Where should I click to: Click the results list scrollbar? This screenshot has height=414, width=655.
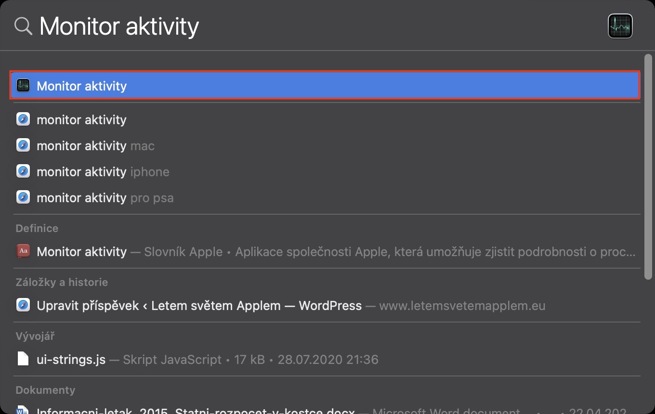[648, 166]
